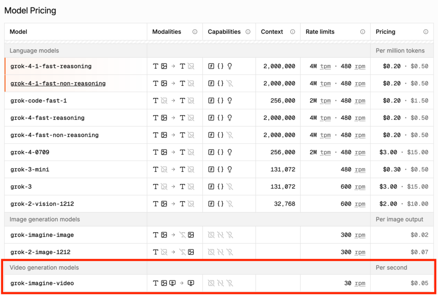438x295 pixels.
Task: Click the info icon beside Capabilities header
Action: pyautogui.click(x=248, y=32)
